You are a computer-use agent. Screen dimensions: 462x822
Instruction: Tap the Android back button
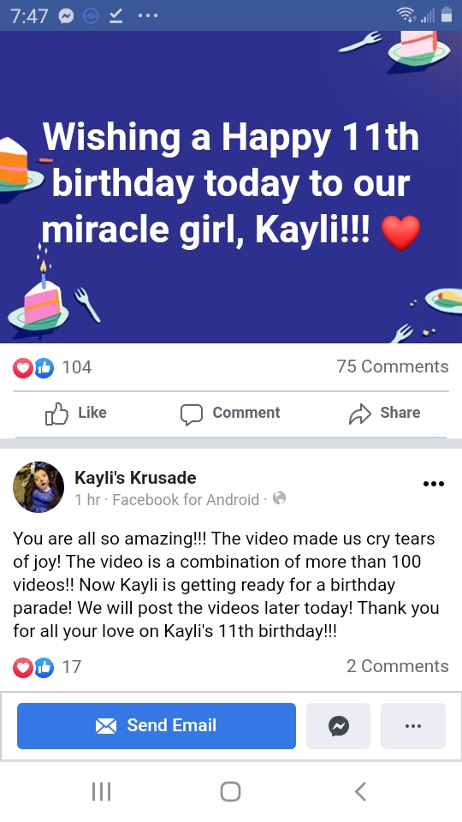[360, 791]
